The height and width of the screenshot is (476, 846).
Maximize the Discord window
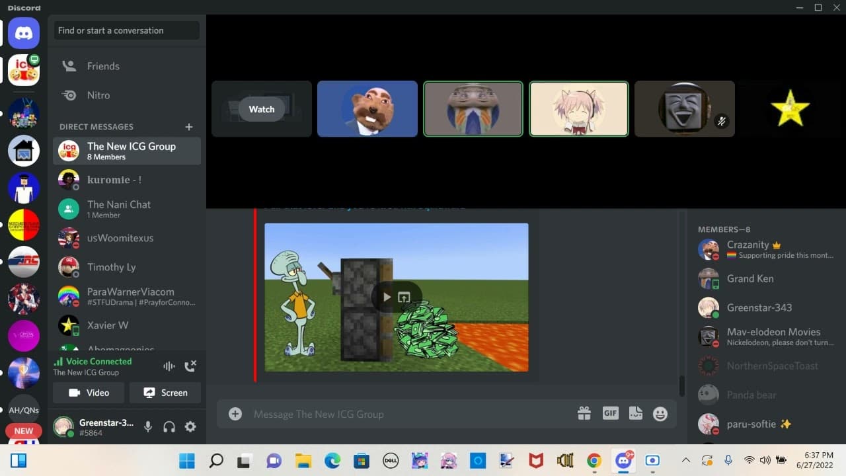818,7
